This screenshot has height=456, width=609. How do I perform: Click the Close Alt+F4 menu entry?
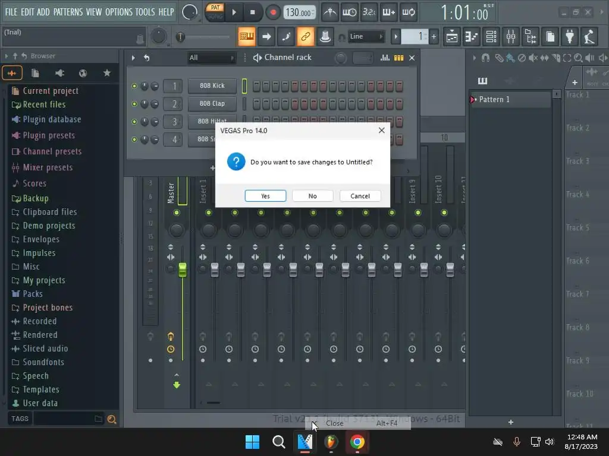[x=358, y=423]
